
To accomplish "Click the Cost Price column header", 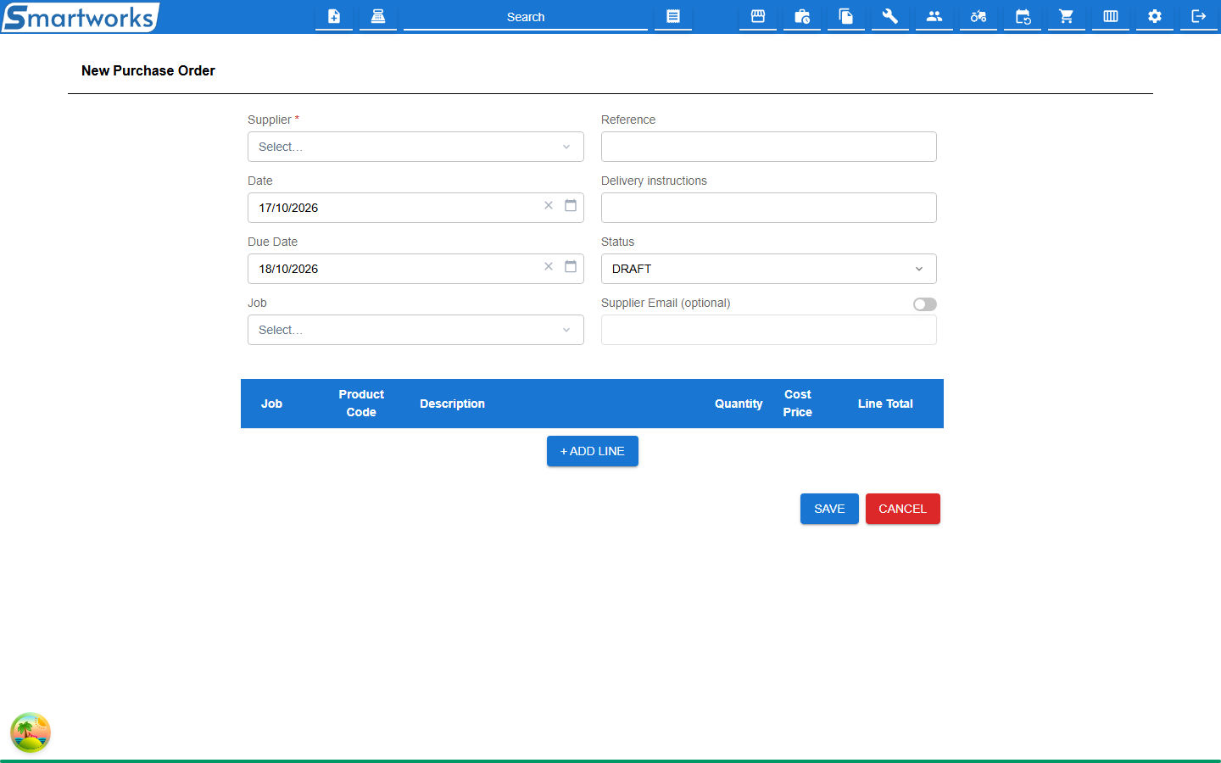I will [798, 404].
